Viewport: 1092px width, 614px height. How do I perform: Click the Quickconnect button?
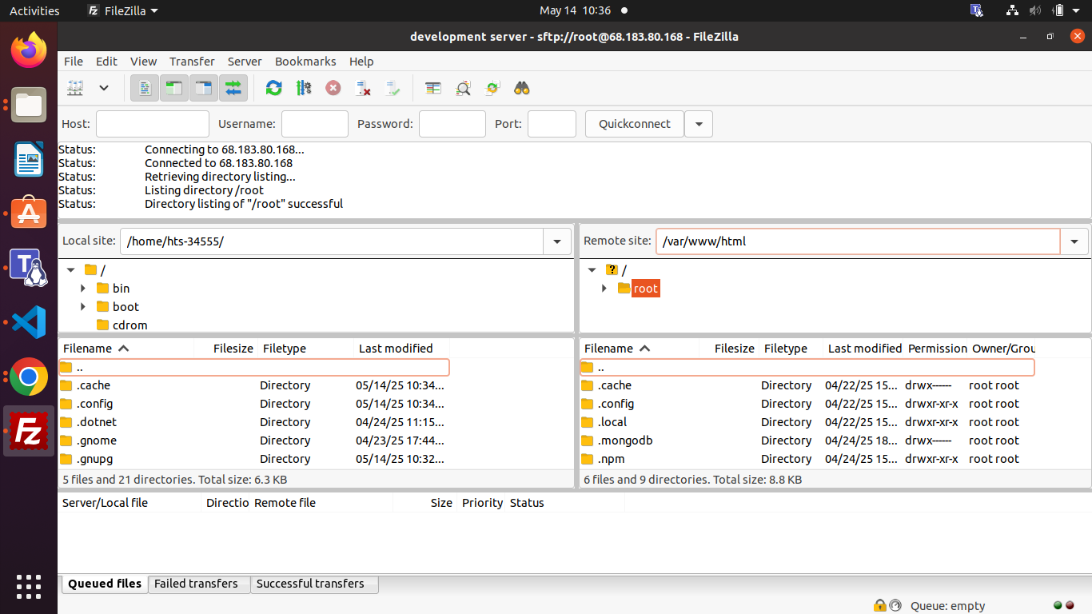pos(635,124)
